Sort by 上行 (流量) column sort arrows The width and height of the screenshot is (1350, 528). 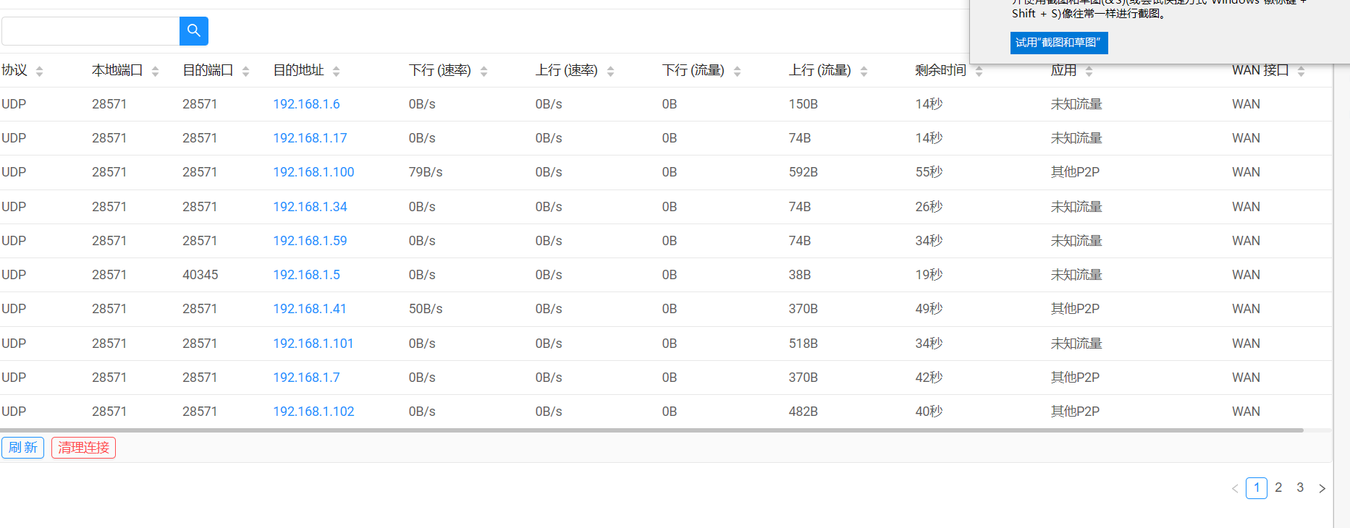tap(864, 71)
